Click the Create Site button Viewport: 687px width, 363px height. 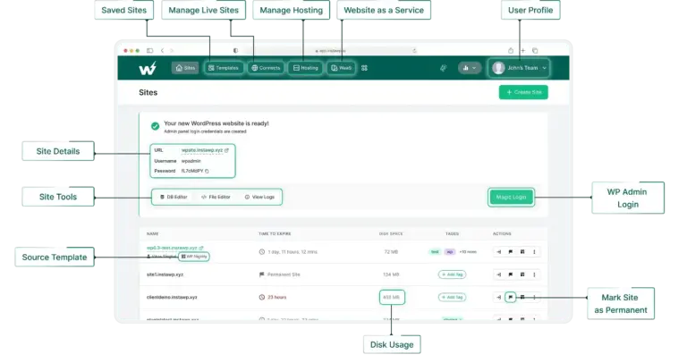(x=523, y=92)
